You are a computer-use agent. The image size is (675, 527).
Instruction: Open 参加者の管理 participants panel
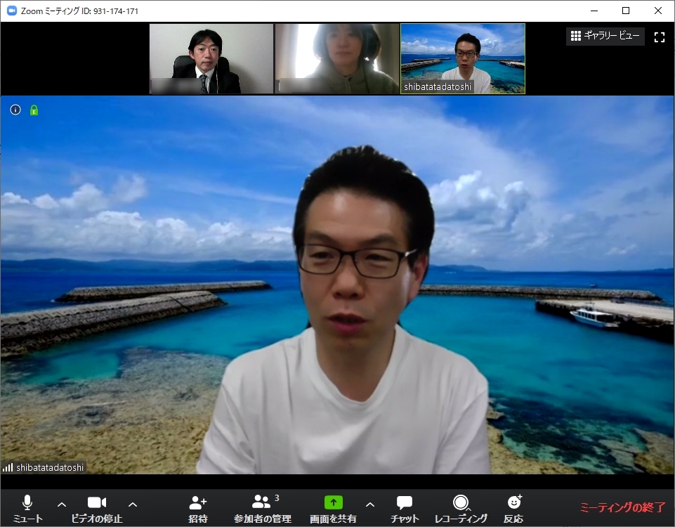pos(262,503)
